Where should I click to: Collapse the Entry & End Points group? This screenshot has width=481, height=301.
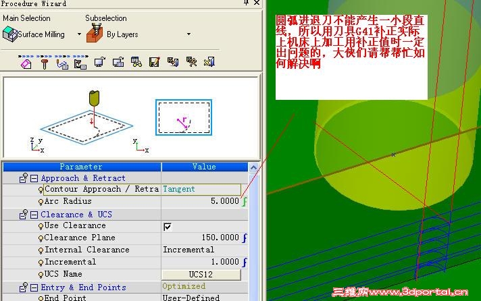click(34, 288)
